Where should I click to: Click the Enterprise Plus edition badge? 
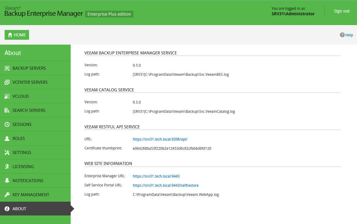(x=109, y=14)
